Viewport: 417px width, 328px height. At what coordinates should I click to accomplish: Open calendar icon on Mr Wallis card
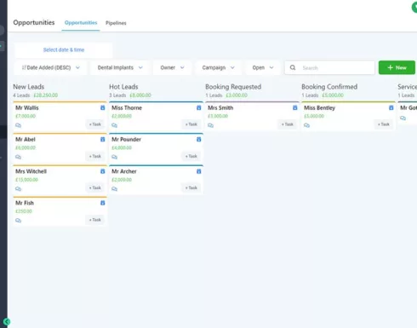tap(103, 108)
